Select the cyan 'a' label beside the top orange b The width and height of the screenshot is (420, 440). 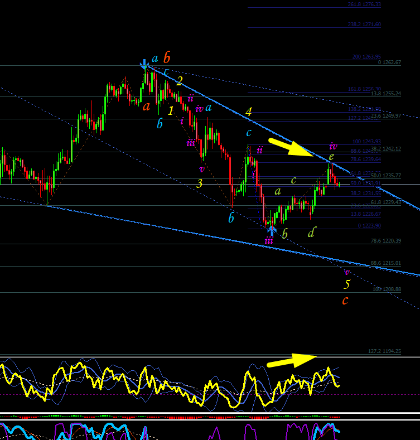click(155, 59)
